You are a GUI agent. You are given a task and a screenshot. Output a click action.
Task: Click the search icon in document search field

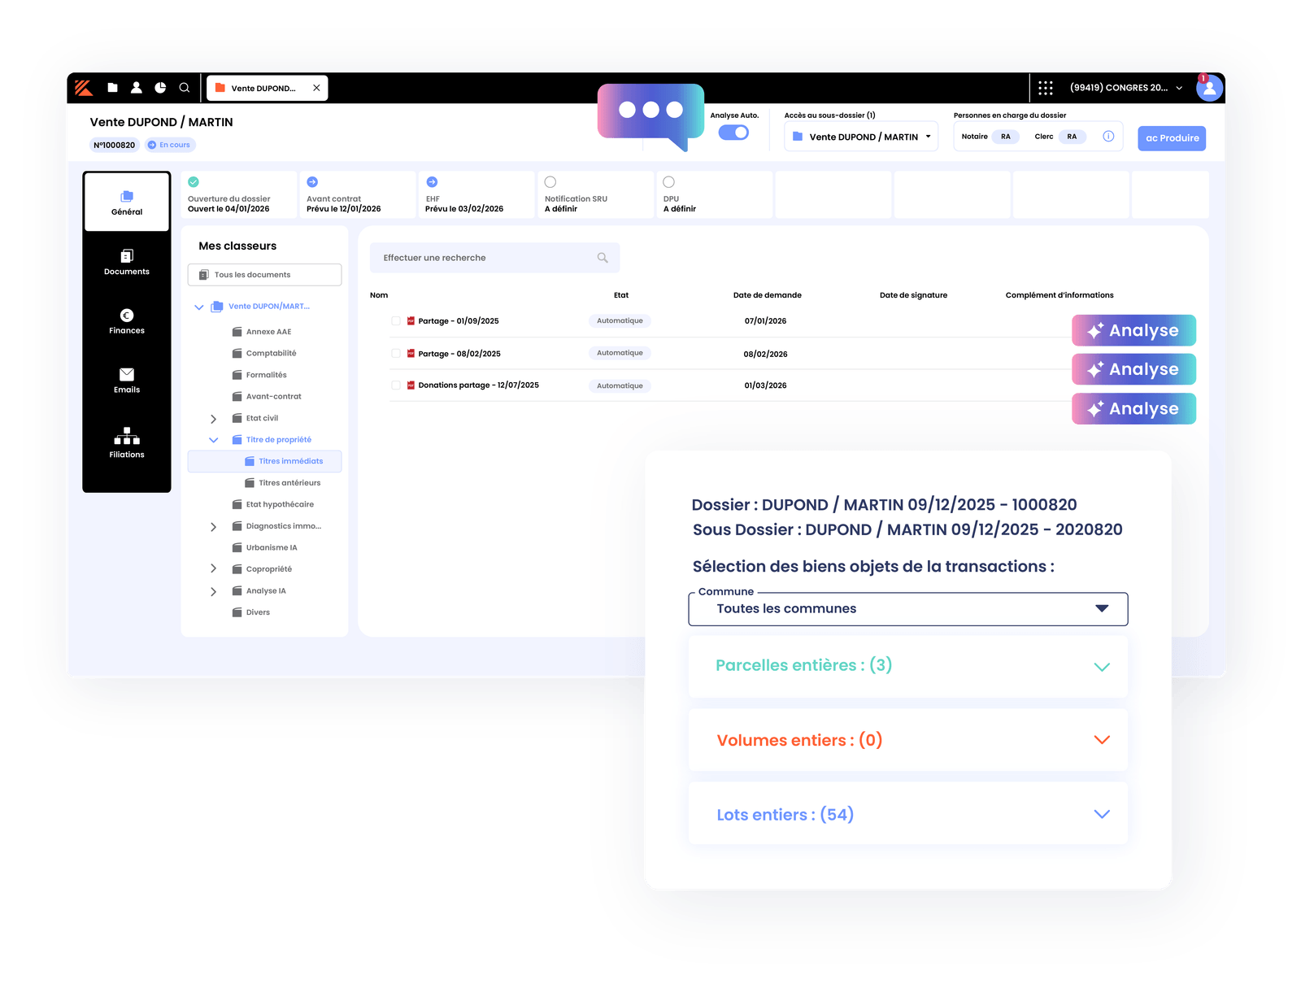pos(603,258)
